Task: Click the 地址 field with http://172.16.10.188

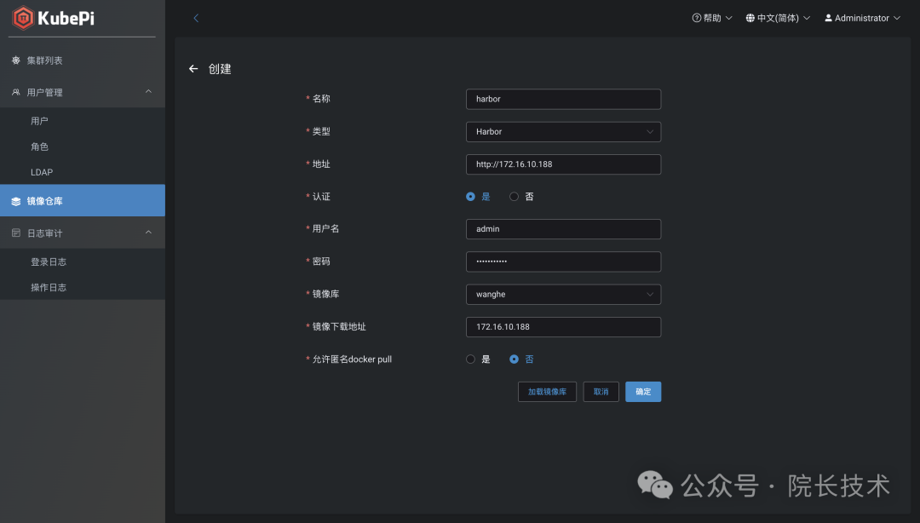Action: point(563,164)
